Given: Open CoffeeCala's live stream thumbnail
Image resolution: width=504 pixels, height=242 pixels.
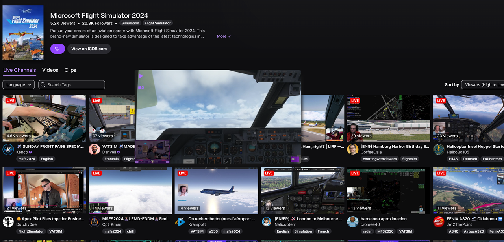Looking at the screenshot, I should click(x=389, y=118).
